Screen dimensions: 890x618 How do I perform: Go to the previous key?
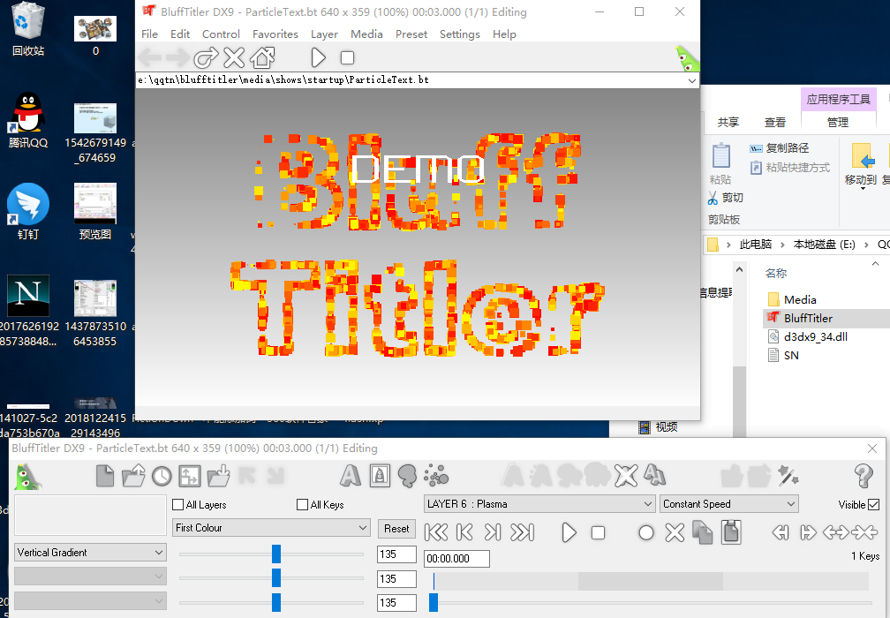coord(464,532)
